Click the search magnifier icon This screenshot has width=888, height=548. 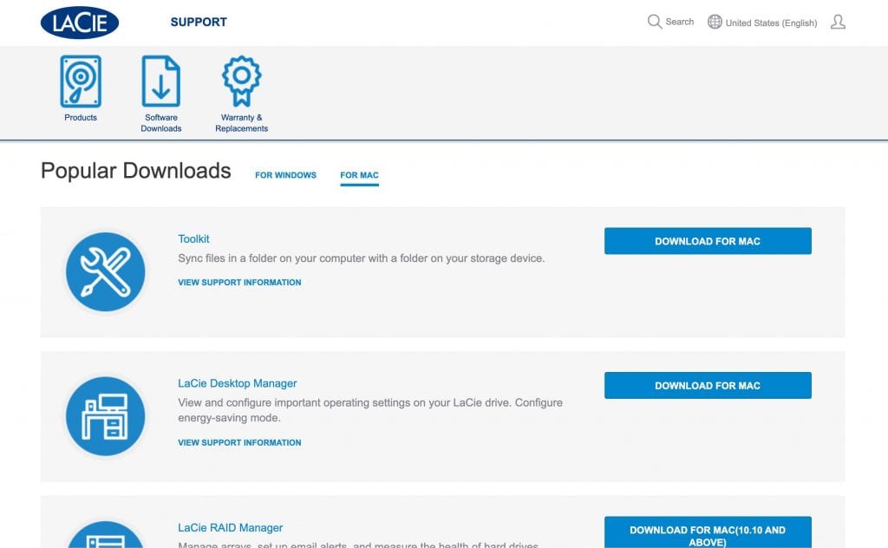[x=655, y=22]
